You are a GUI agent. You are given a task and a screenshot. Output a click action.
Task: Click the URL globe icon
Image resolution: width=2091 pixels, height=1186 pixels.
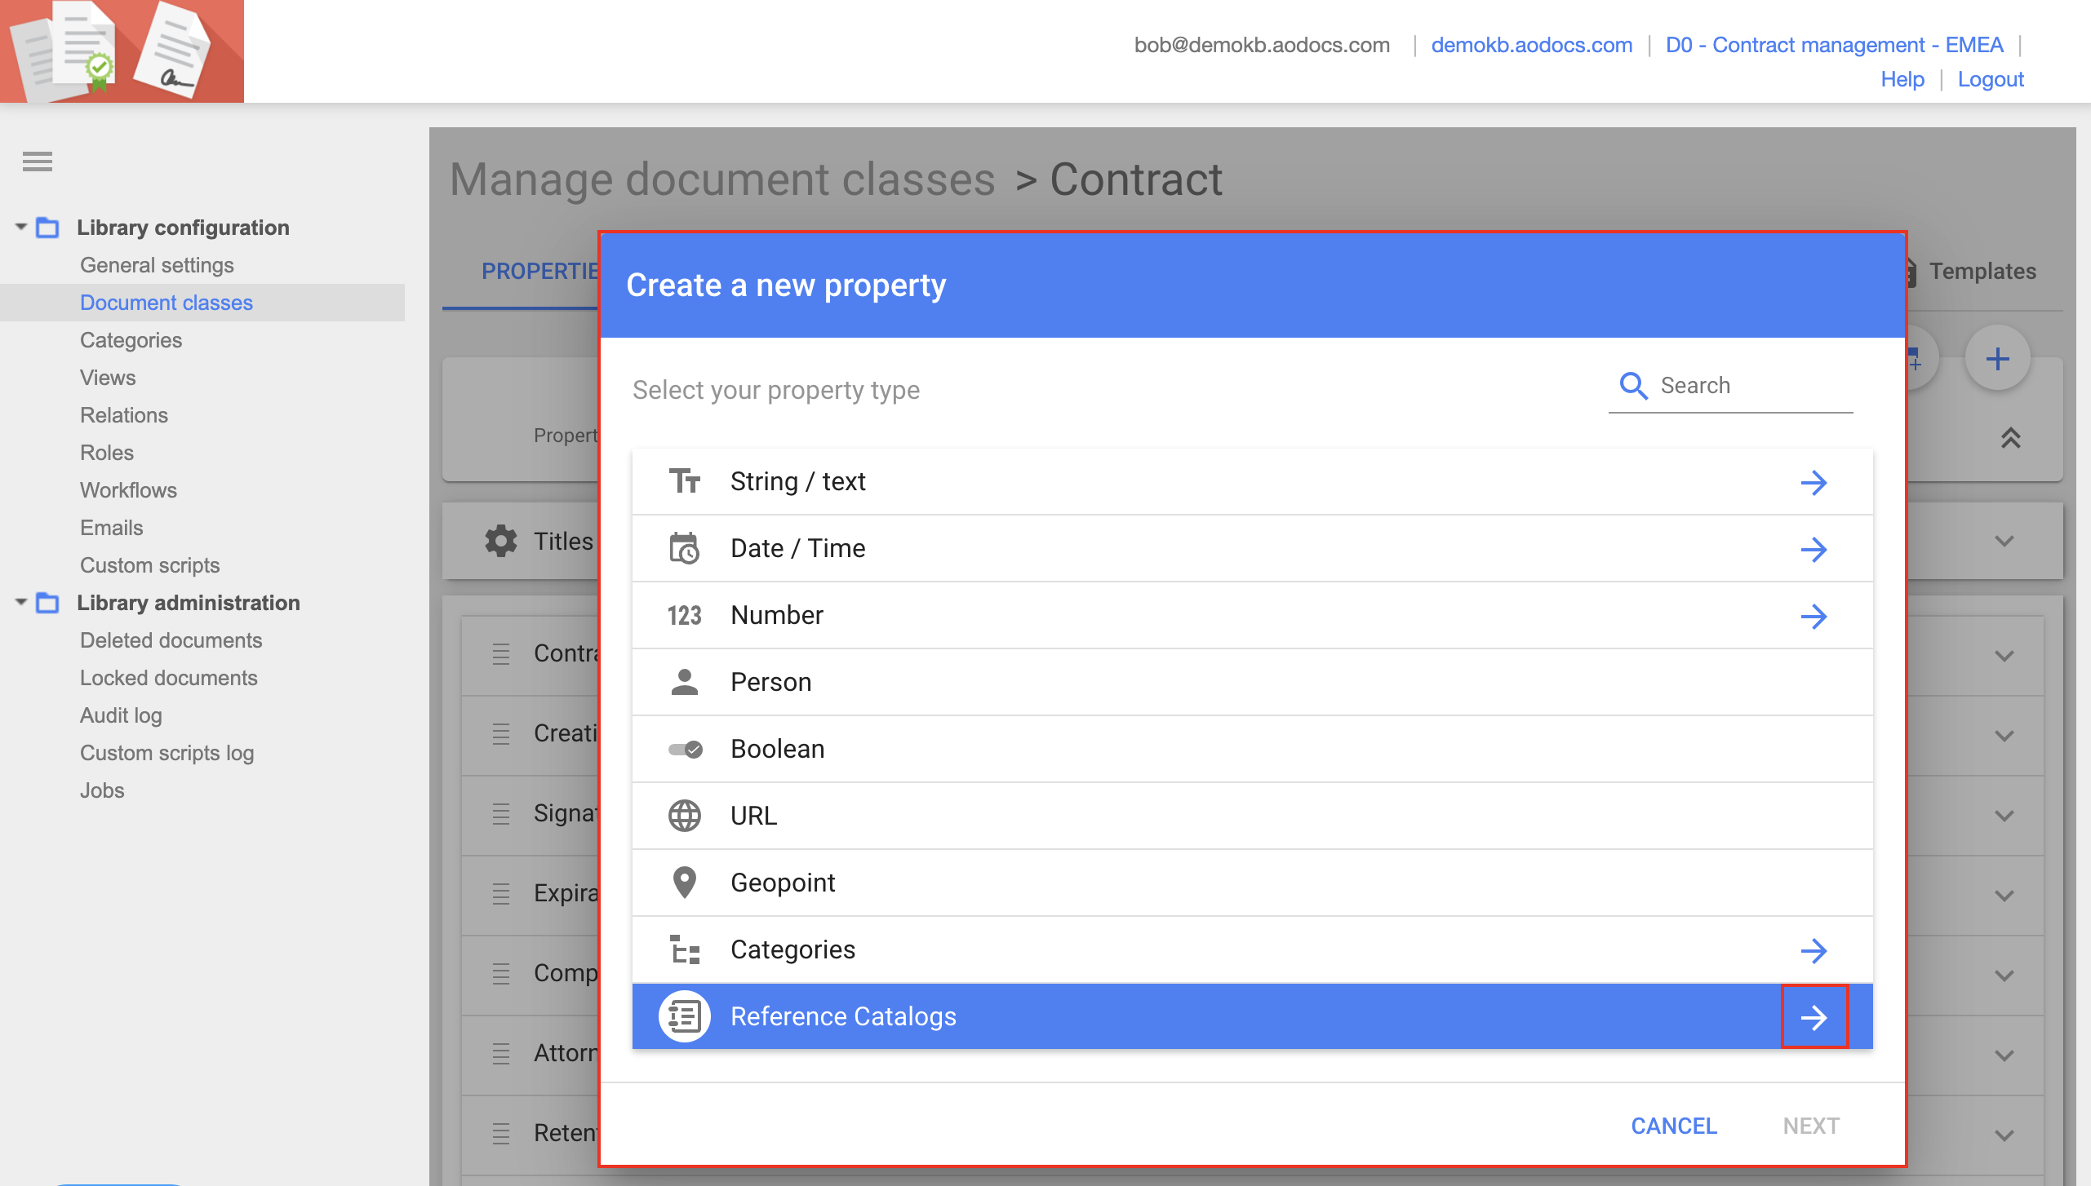(x=684, y=816)
